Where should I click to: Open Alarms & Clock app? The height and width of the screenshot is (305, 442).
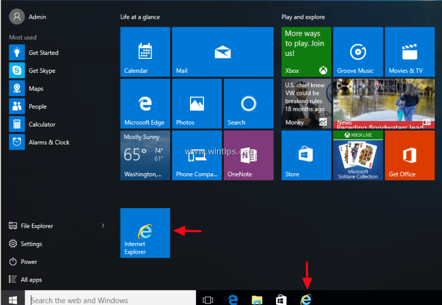[x=39, y=142]
